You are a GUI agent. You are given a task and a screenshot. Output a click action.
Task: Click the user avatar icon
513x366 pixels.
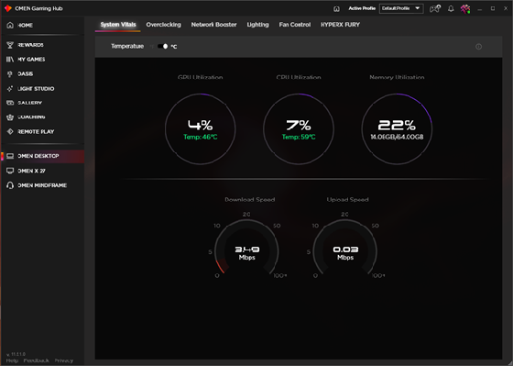465,8
